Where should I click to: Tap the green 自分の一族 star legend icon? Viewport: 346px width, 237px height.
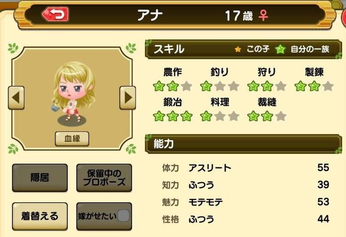coord(280,49)
